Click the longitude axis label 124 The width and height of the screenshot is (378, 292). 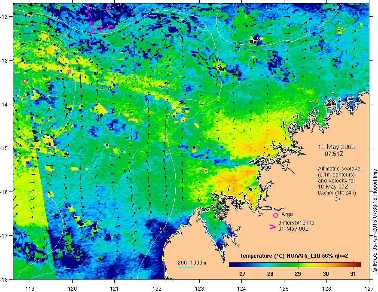pos(242,289)
